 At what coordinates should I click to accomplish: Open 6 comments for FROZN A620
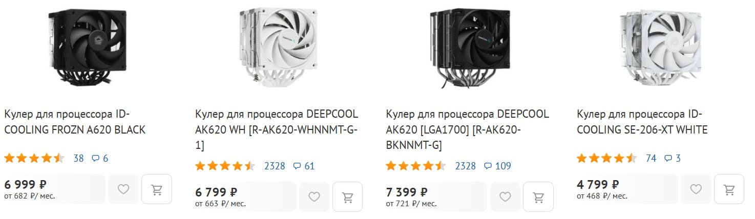pyautogui.click(x=100, y=158)
